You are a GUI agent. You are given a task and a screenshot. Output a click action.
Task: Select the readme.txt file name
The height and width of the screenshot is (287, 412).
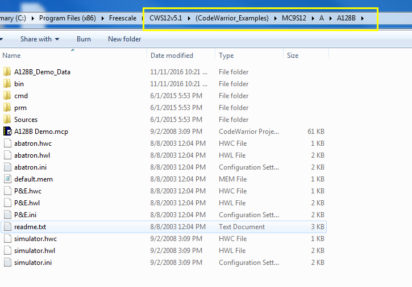[x=30, y=227]
